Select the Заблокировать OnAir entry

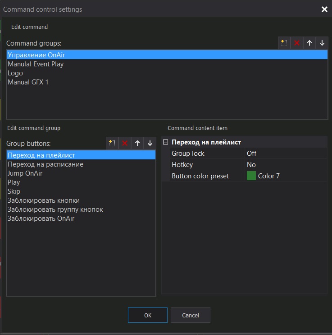[81, 219]
